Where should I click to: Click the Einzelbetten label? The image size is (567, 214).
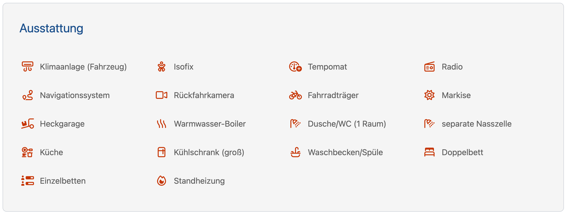pyautogui.click(x=63, y=181)
